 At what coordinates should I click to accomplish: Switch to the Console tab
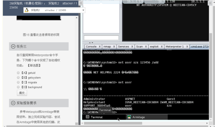pyautogui.click(x=91, y=47)
